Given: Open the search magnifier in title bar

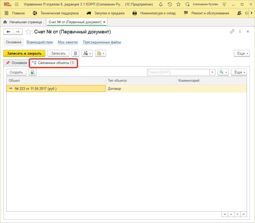Looking at the screenshot, I should 187,4.
